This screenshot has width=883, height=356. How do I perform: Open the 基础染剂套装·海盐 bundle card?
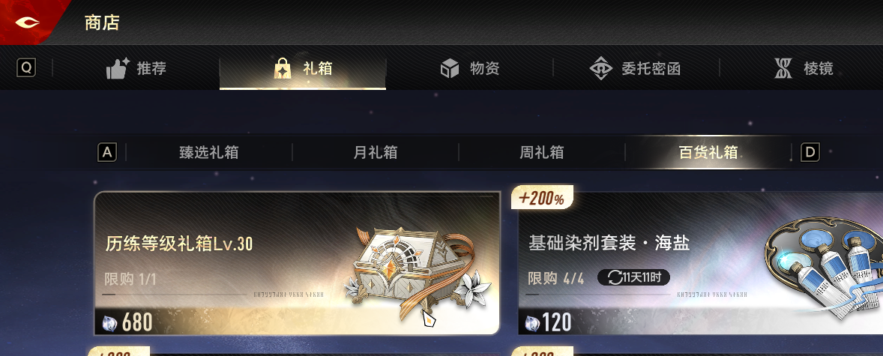point(700,263)
